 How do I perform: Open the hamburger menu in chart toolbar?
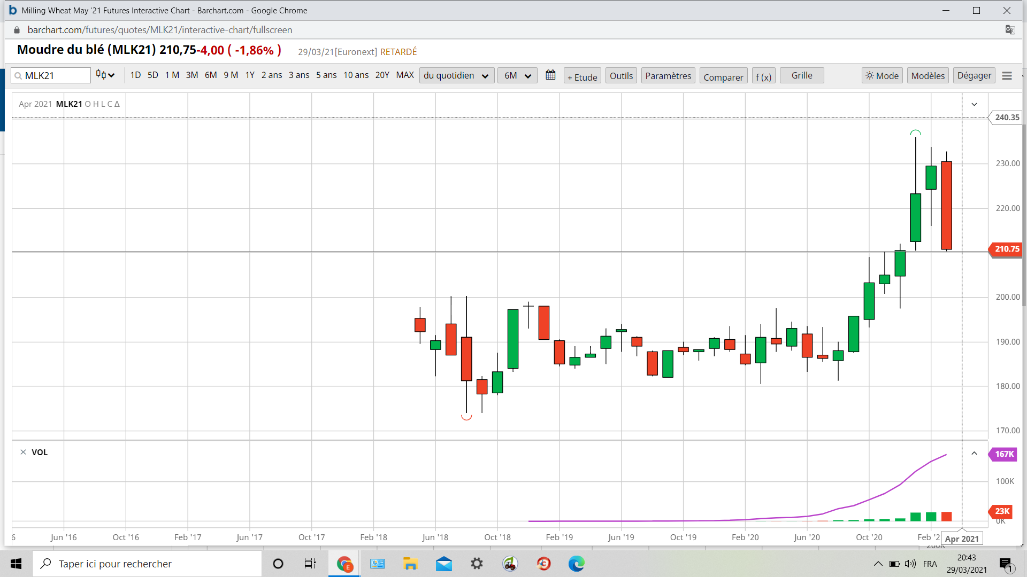[1007, 76]
